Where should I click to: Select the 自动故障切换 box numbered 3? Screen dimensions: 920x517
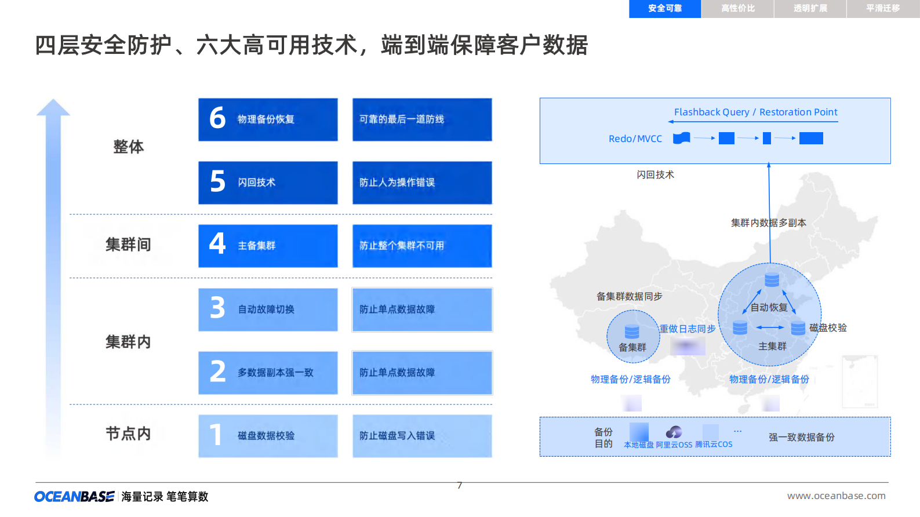click(x=268, y=310)
